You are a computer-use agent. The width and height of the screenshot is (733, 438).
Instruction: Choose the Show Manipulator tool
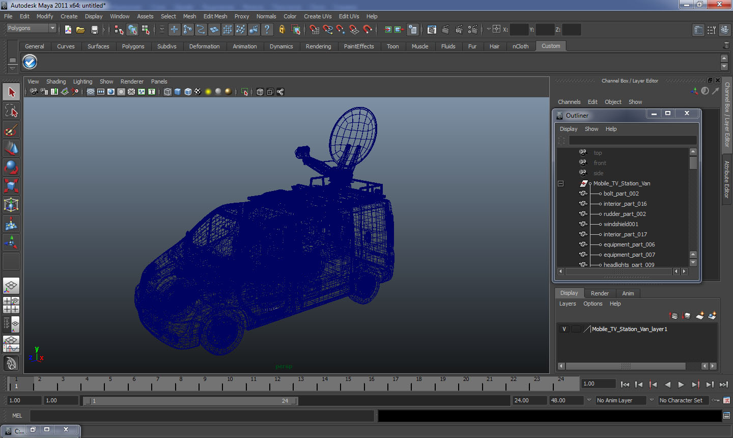pyautogui.click(x=11, y=242)
